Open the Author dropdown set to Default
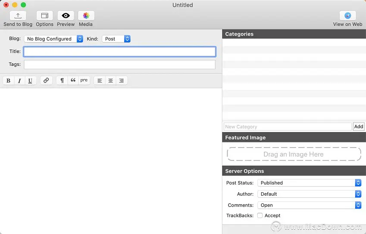The image size is (366, 234). [309, 194]
